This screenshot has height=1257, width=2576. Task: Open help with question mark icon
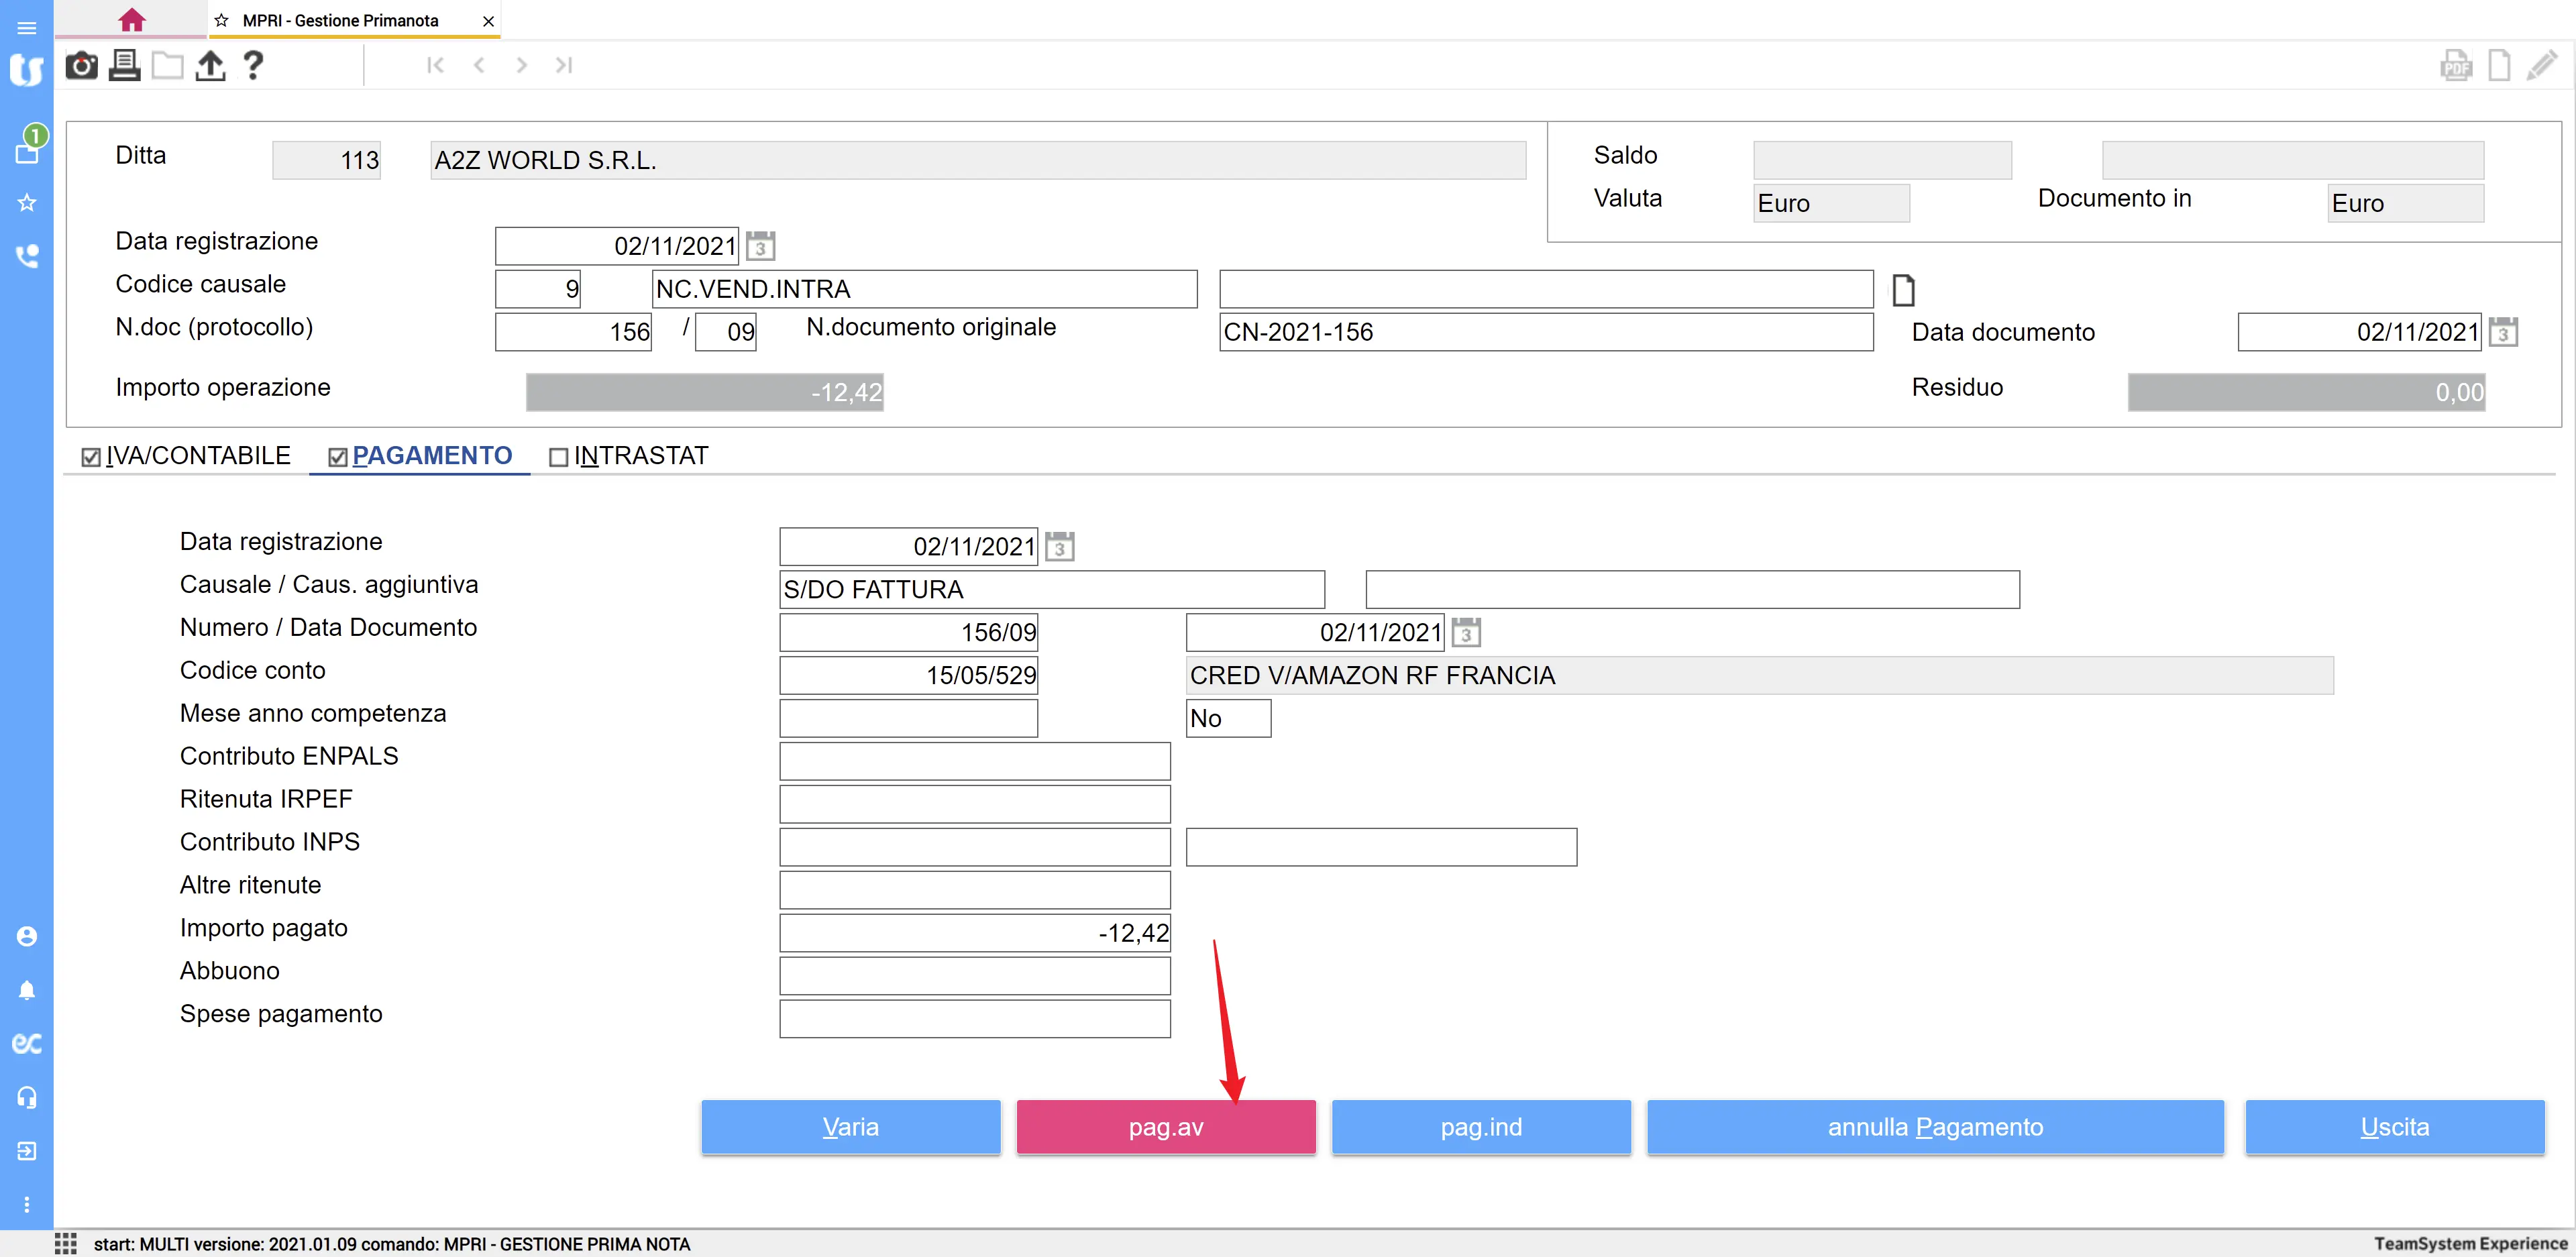click(253, 66)
